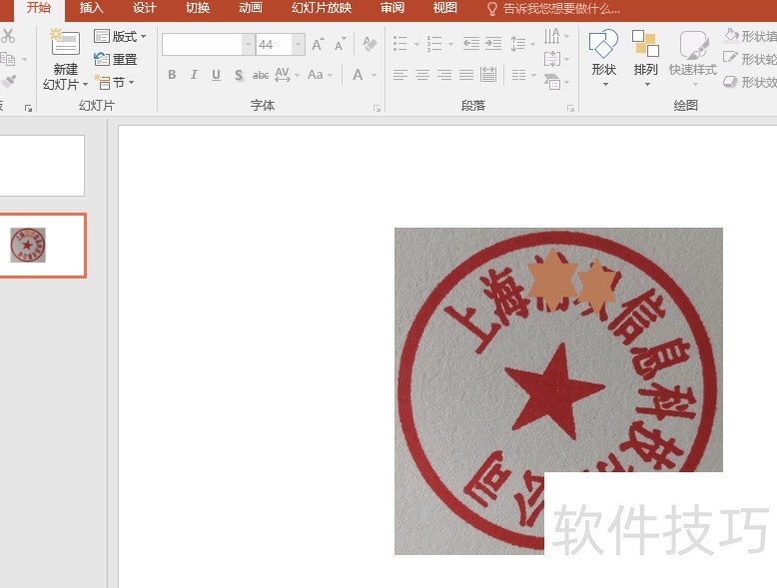Toggle underline formatting

coord(216,75)
